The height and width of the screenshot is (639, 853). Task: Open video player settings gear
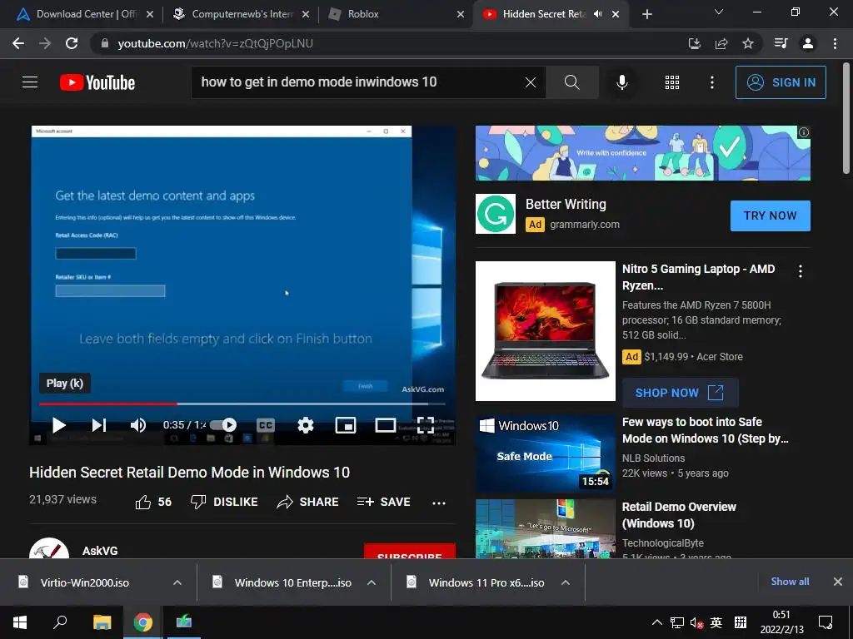point(306,425)
